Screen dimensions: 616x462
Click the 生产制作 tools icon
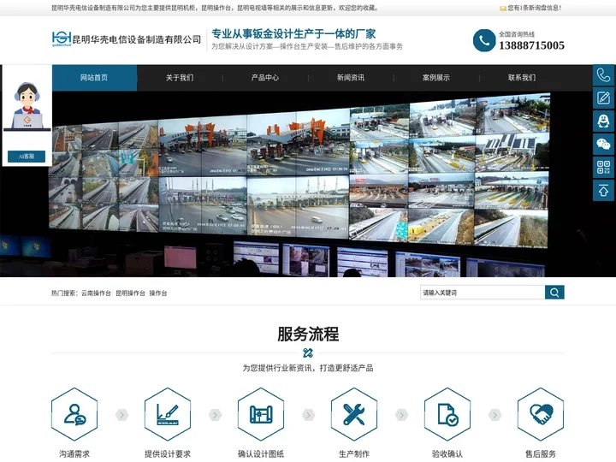pos(354,414)
